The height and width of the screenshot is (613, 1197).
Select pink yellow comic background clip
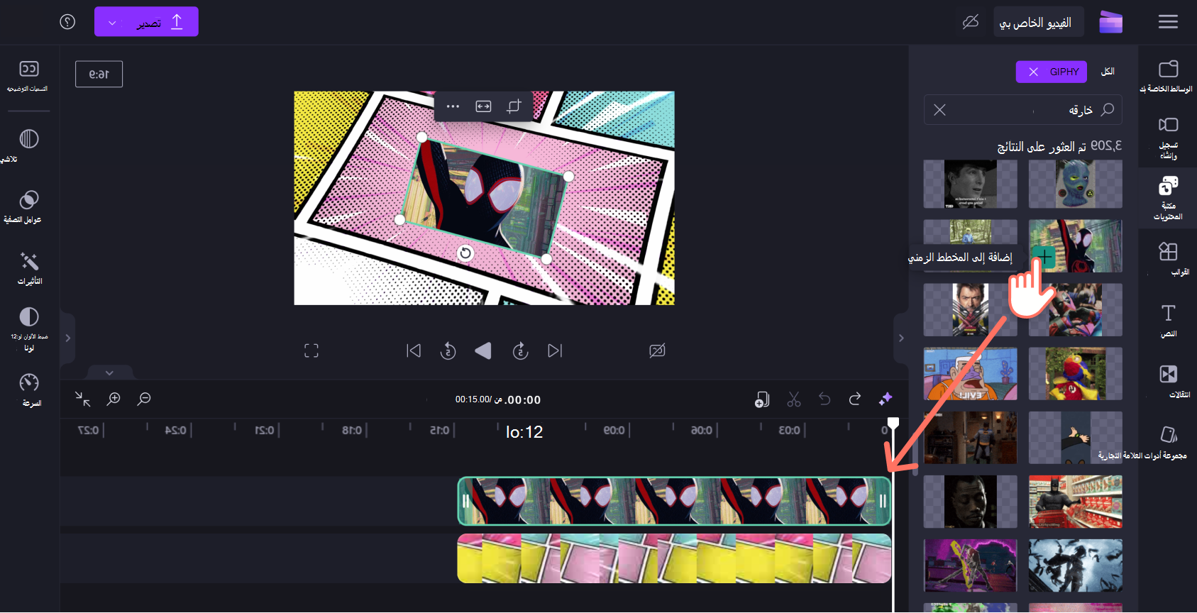674,559
